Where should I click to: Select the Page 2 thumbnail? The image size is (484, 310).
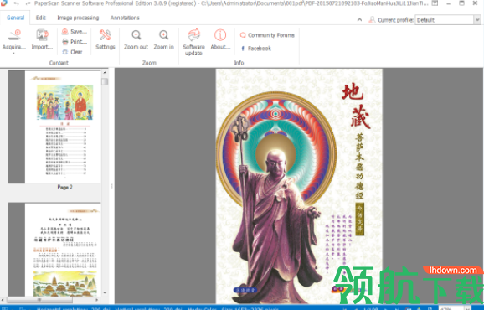point(63,127)
